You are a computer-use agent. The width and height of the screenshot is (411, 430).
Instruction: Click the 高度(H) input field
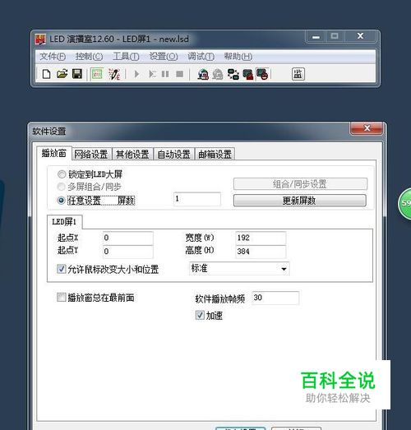[x=261, y=252]
